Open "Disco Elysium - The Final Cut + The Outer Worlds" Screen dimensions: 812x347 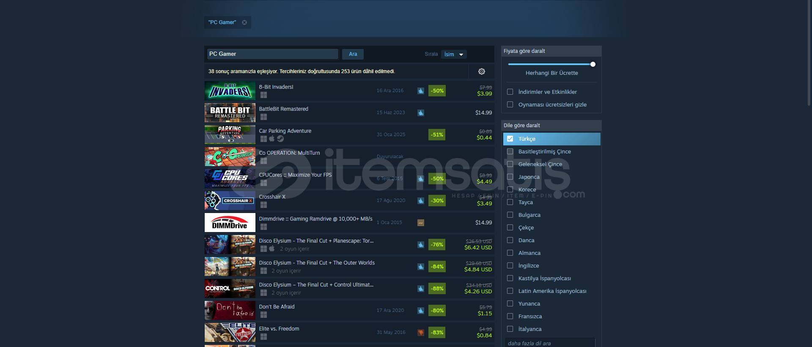(317, 263)
